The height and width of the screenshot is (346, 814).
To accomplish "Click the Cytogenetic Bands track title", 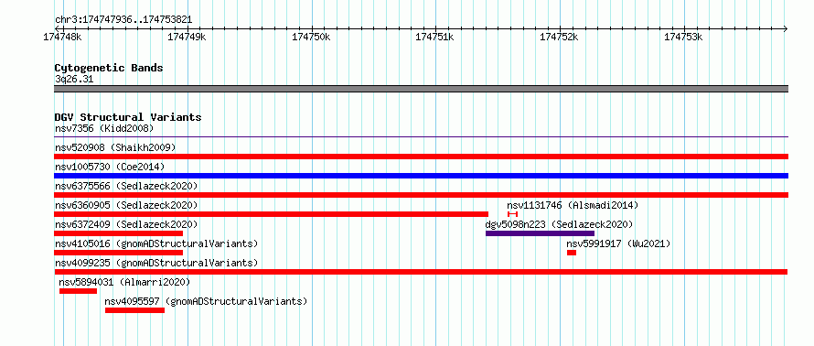I will 109,68.
